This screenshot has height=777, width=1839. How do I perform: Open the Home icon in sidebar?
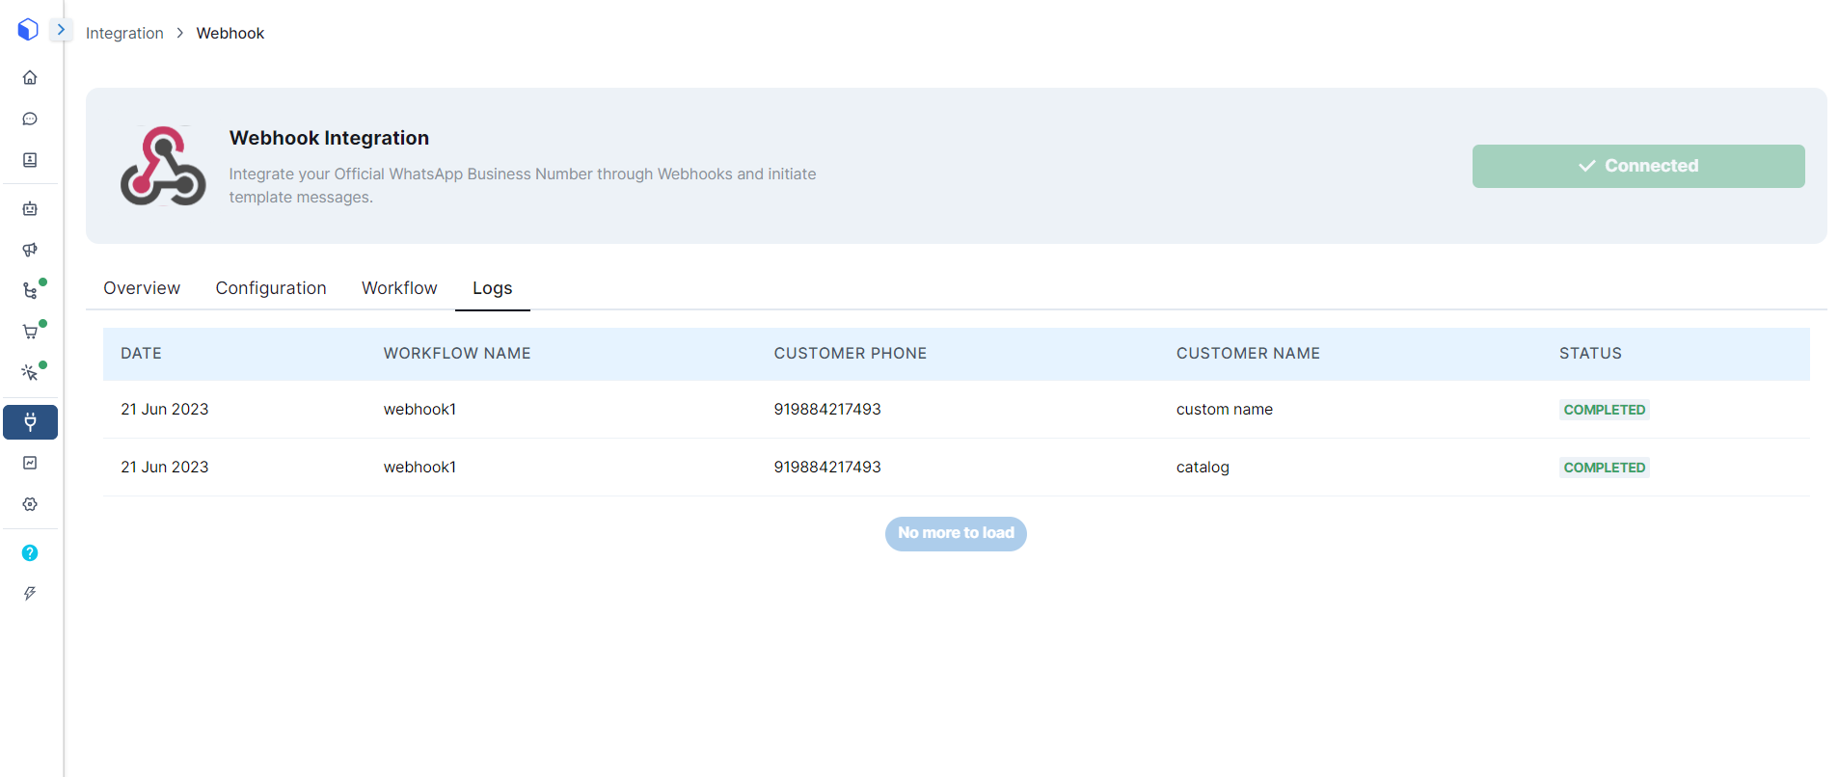[x=30, y=77]
